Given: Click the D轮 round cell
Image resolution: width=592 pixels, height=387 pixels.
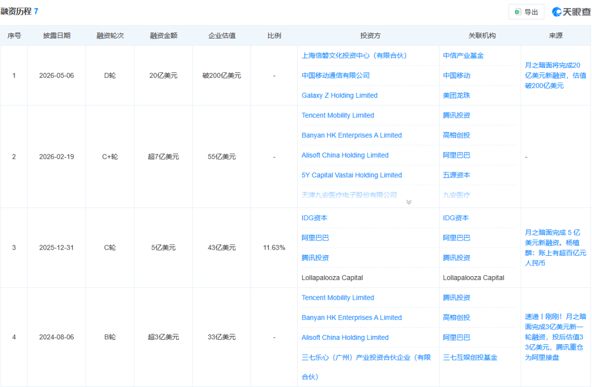Looking at the screenshot, I should click(110, 76).
